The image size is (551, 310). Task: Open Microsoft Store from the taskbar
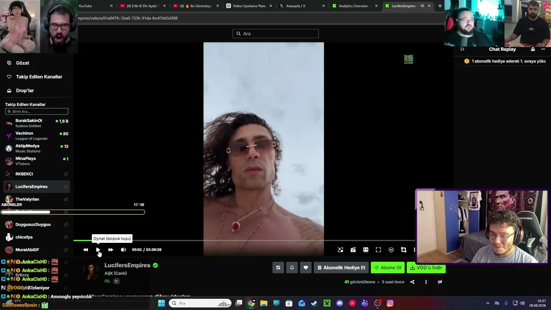click(289, 303)
